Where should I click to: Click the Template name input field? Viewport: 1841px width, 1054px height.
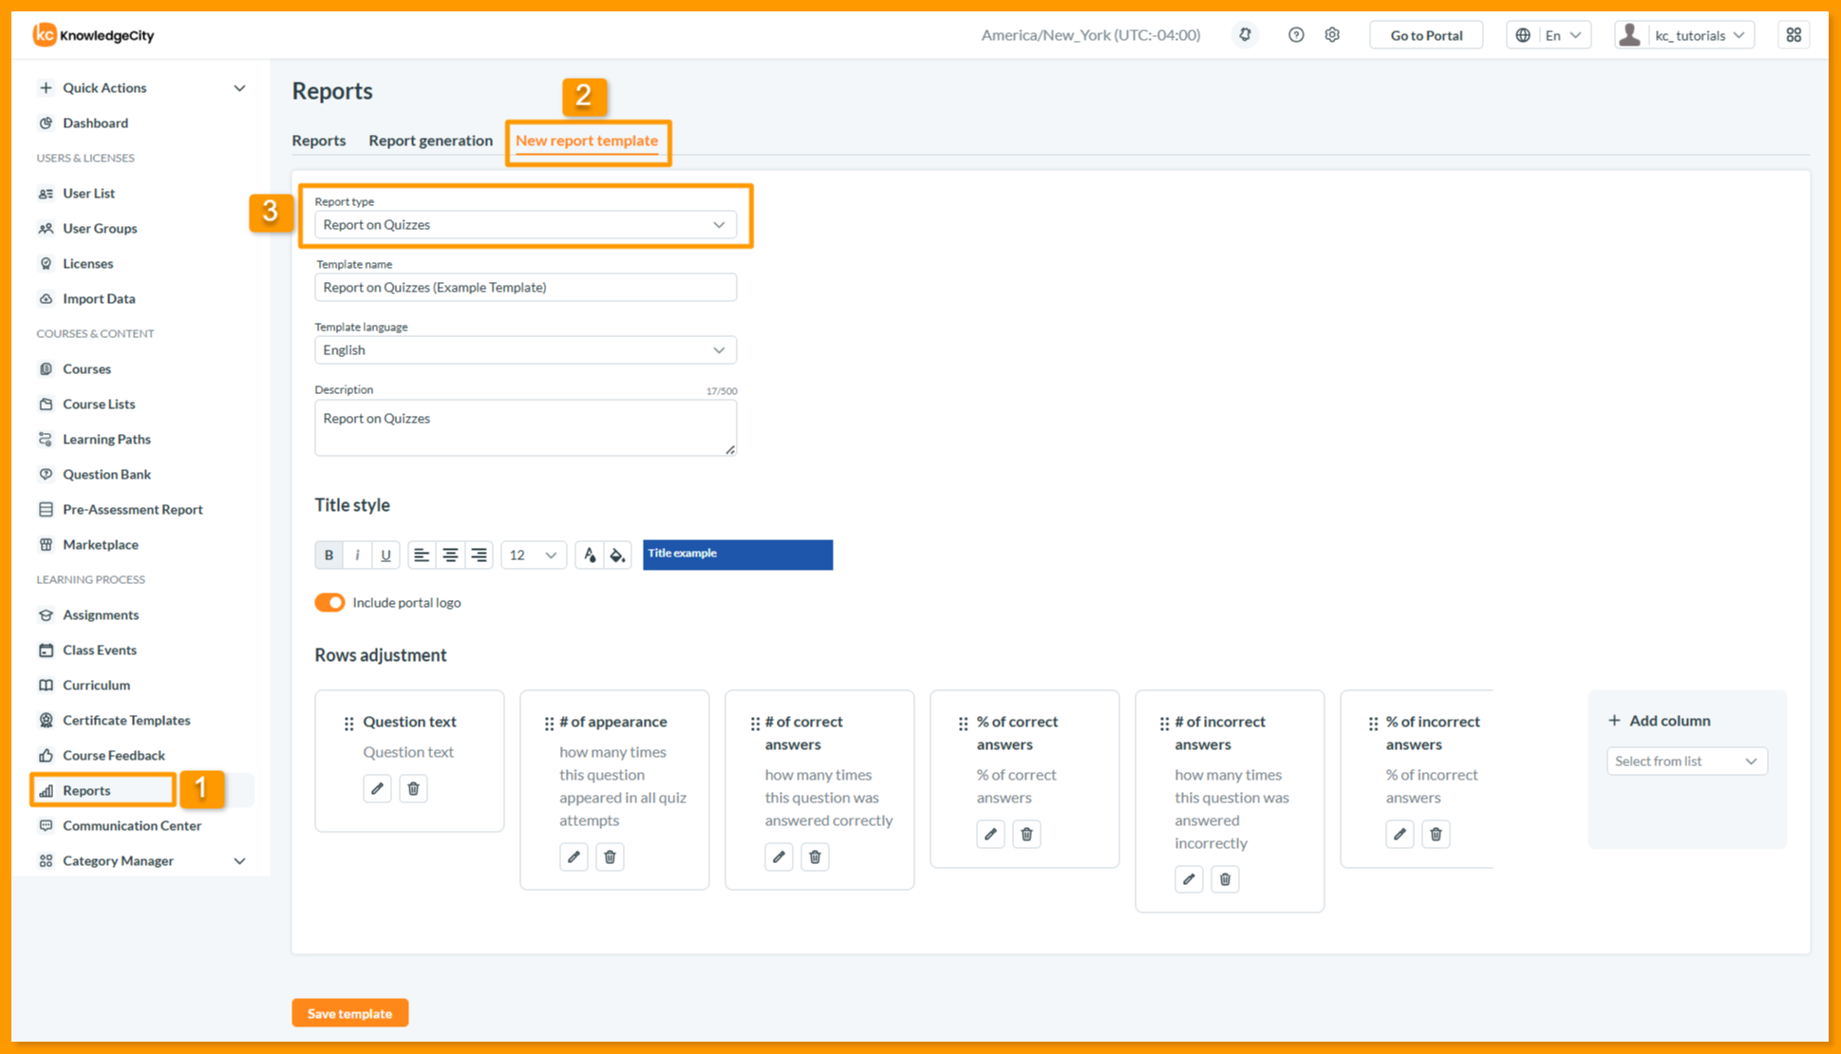[x=525, y=288]
